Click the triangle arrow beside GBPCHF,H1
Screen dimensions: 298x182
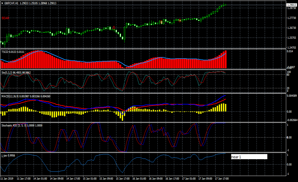[x=2, y=3]
